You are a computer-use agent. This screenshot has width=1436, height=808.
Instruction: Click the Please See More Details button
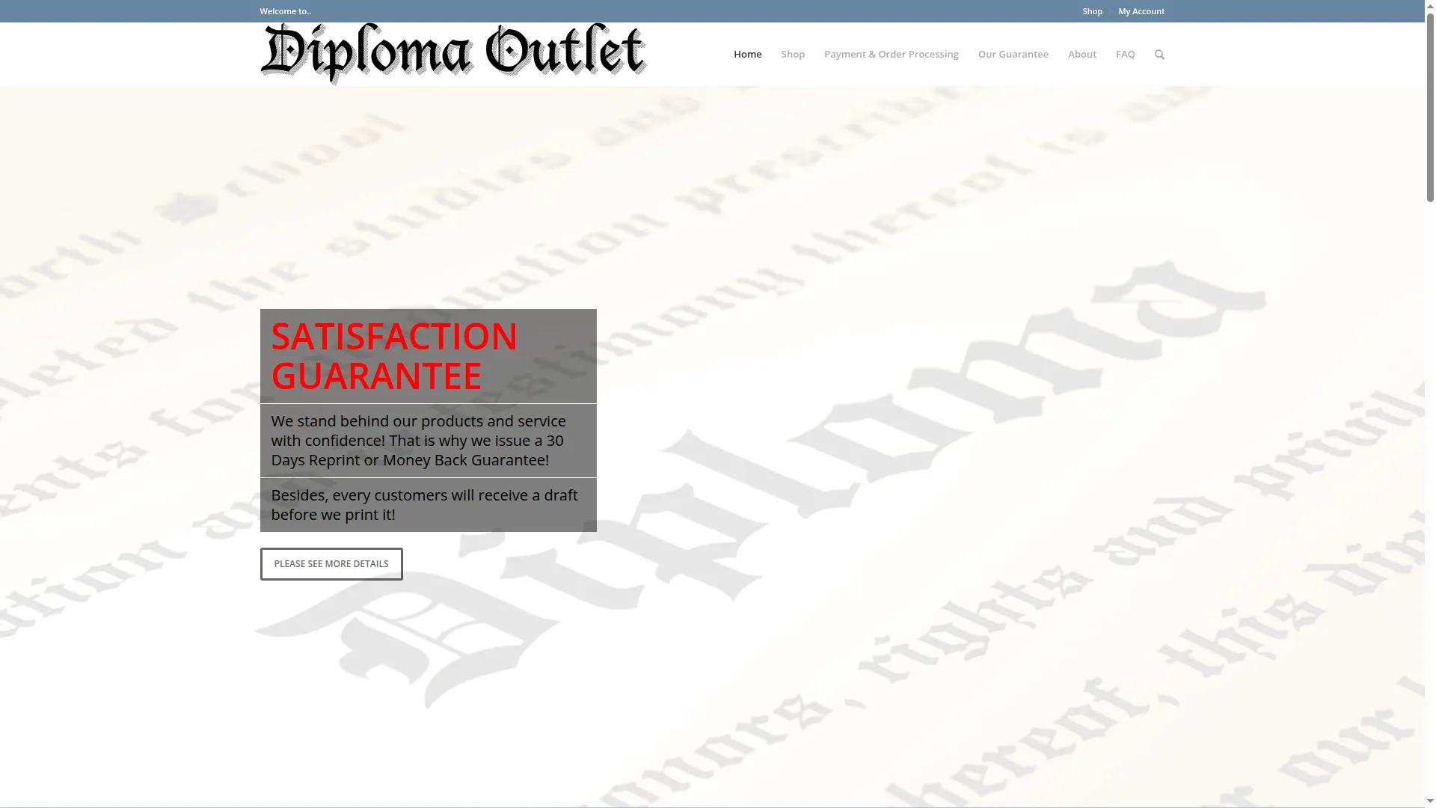pos(331,564)
